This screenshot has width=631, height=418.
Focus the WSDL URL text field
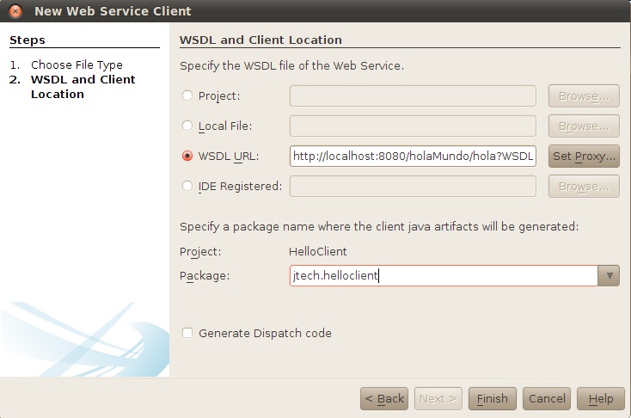tap(413, 157)
